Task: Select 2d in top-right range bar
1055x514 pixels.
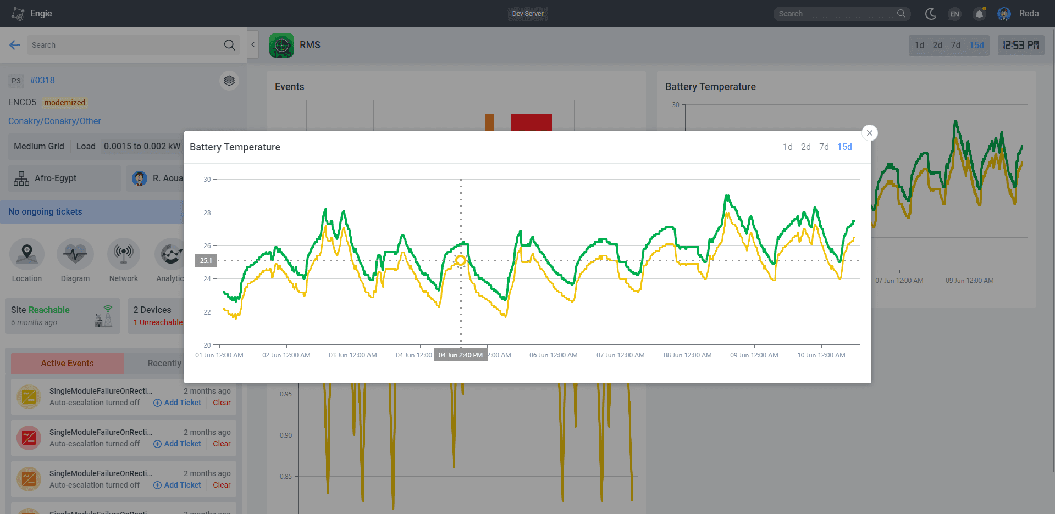Action: tap(937, 45)
